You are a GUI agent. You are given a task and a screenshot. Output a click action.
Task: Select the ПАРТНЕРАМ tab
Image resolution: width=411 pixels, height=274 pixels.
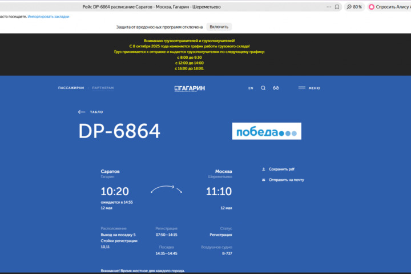pos(103,88)
